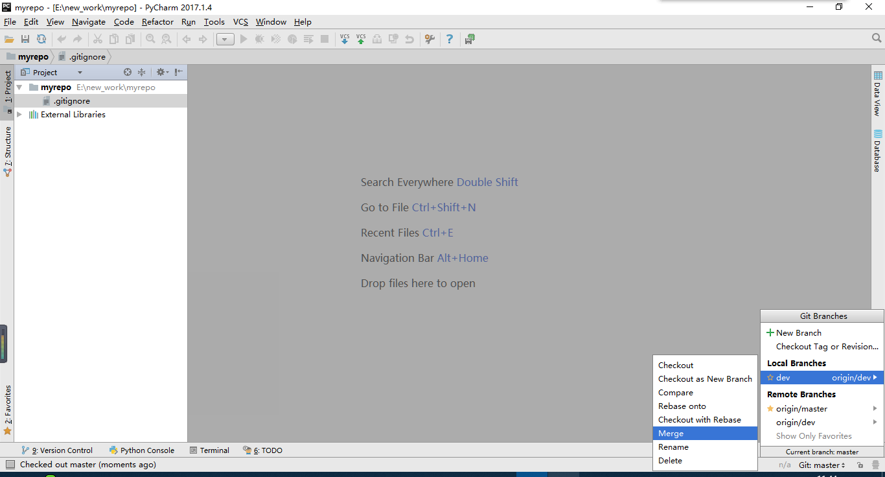Toggle tool window buttons via bottom-left corner icon
This screenshot has height=477, width=885.
(x=10, y=465)
